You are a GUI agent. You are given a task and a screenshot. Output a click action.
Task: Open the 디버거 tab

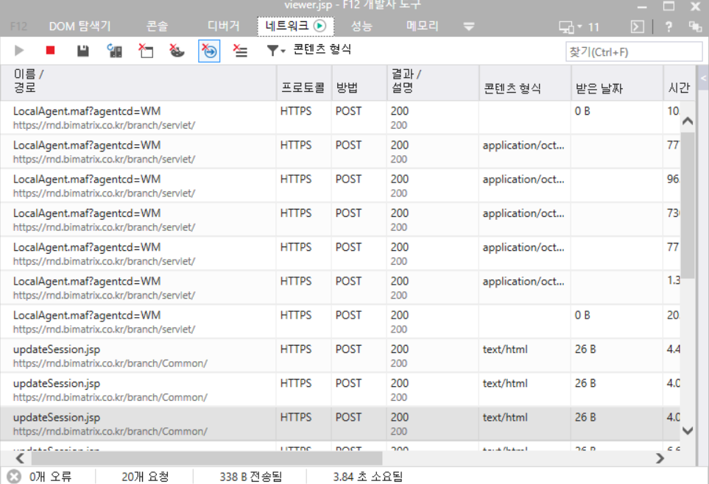point(223,26)
